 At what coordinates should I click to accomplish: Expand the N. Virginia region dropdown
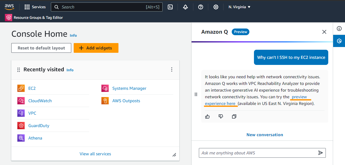(239, 7)
